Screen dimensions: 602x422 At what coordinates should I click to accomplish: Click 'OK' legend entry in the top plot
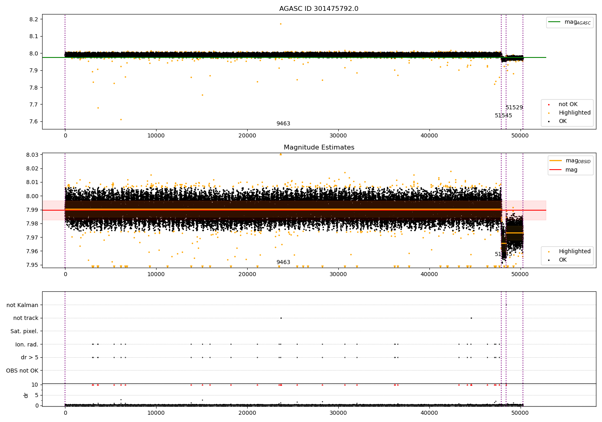563,121
